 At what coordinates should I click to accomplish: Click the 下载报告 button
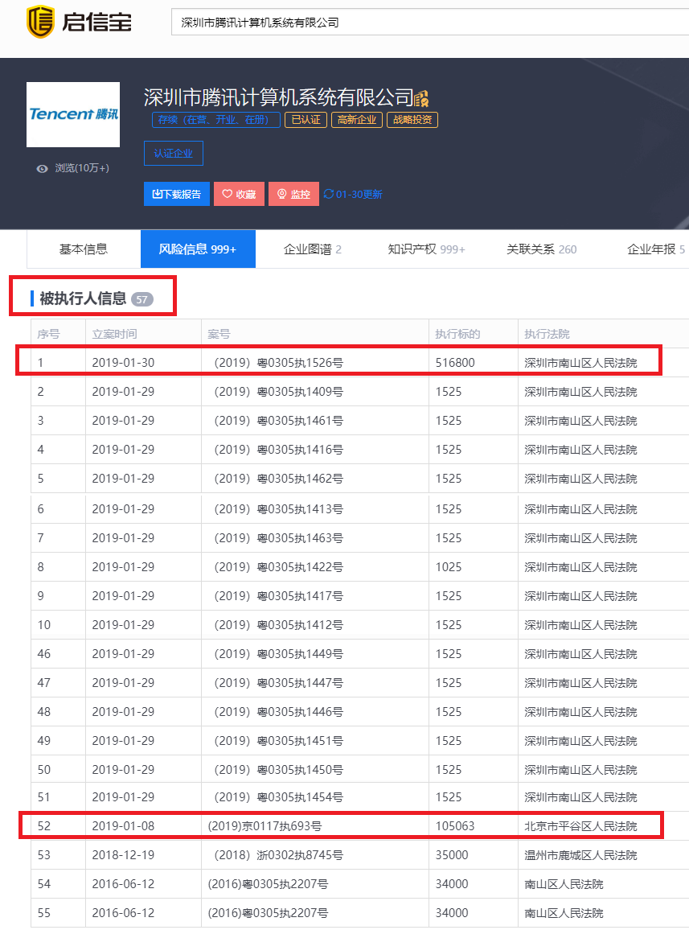click(x=177, y=194)
